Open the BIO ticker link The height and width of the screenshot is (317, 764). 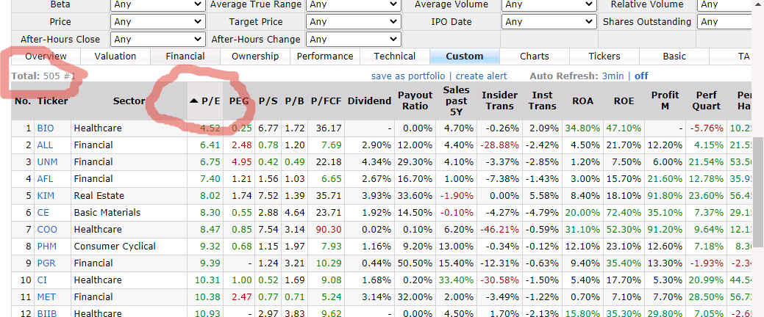pos(46,128)
